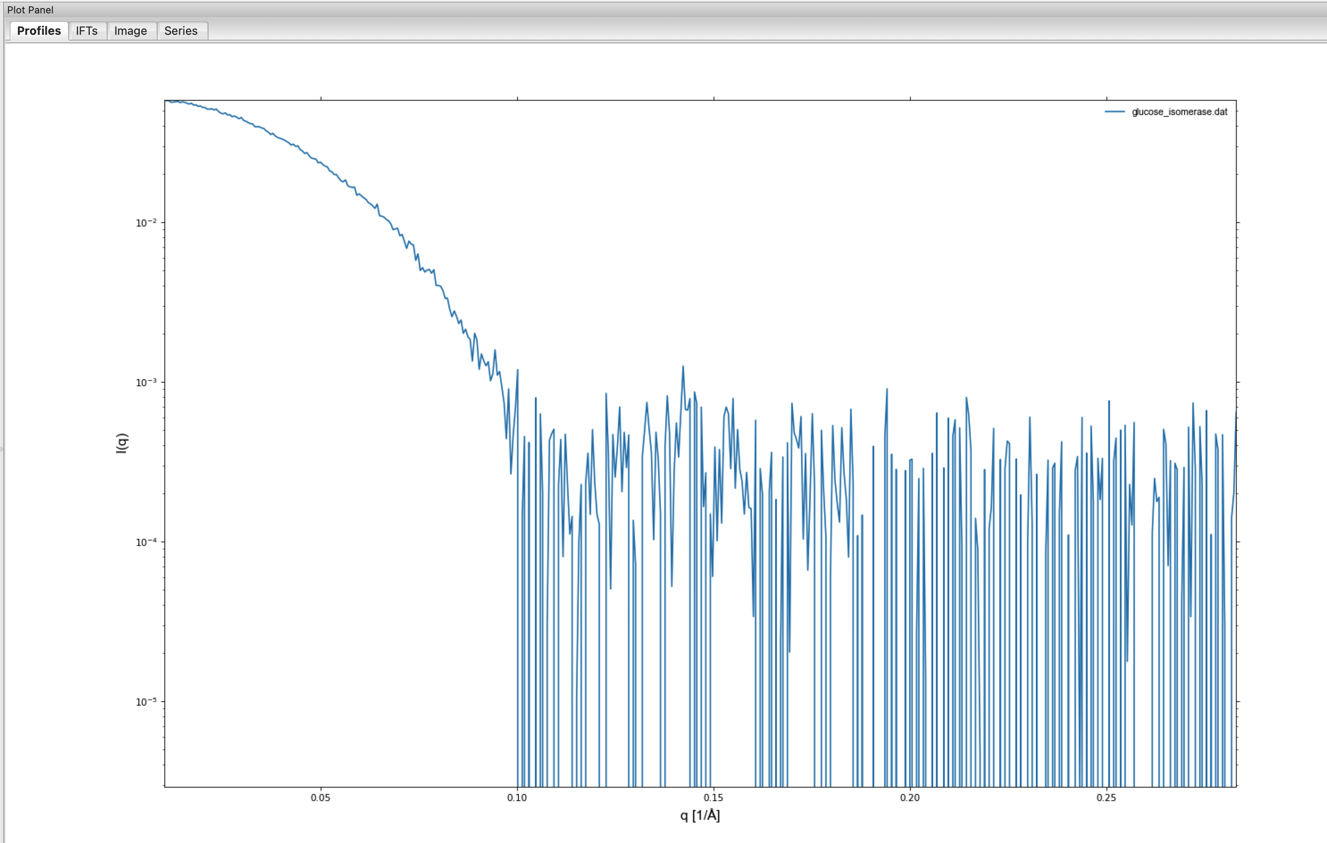Click the glucose_isomerase.dat legend label
Screen dimensions: 1327x843
coord(1179,112)
